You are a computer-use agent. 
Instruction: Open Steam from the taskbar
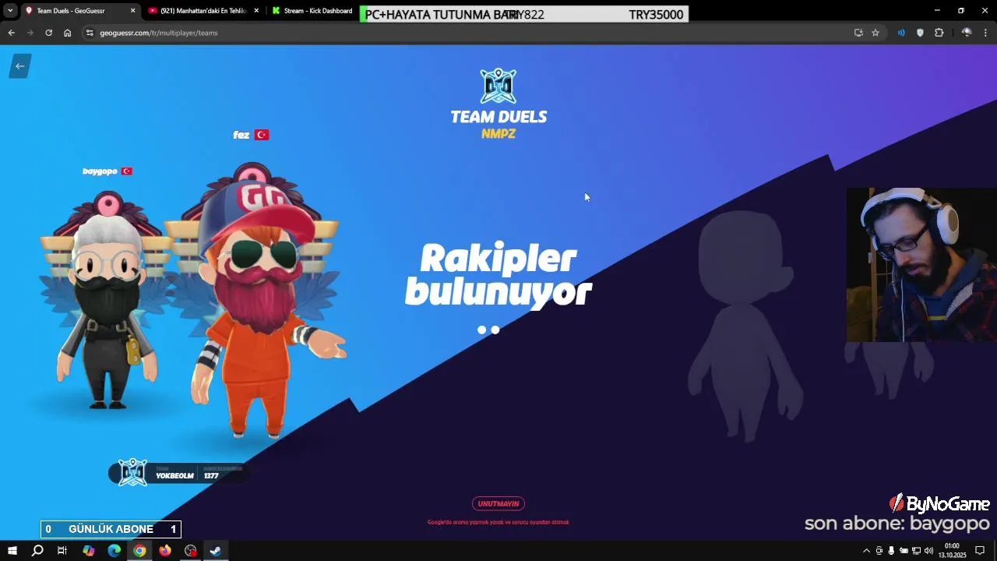[216, 551]
